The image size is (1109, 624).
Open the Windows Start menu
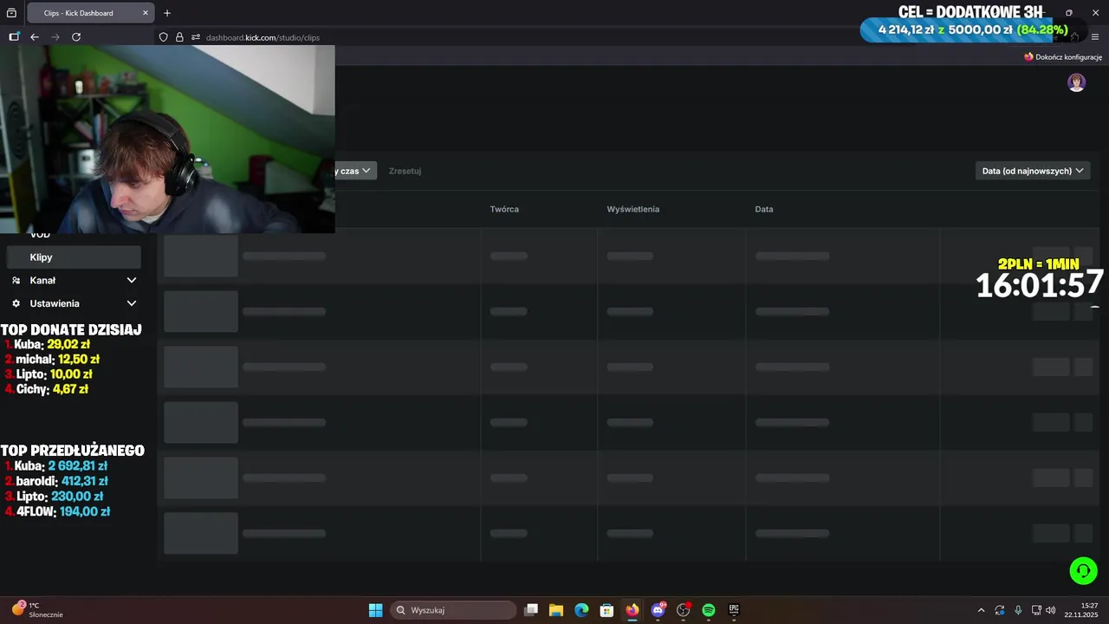(375, 610)
